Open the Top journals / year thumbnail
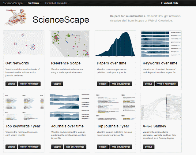The image size is (196, 155). click(x=115, y=107)
